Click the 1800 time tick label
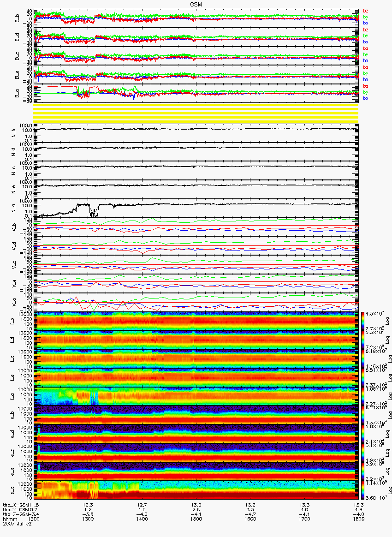Screen dimensions: 392x537 point(358,519)
